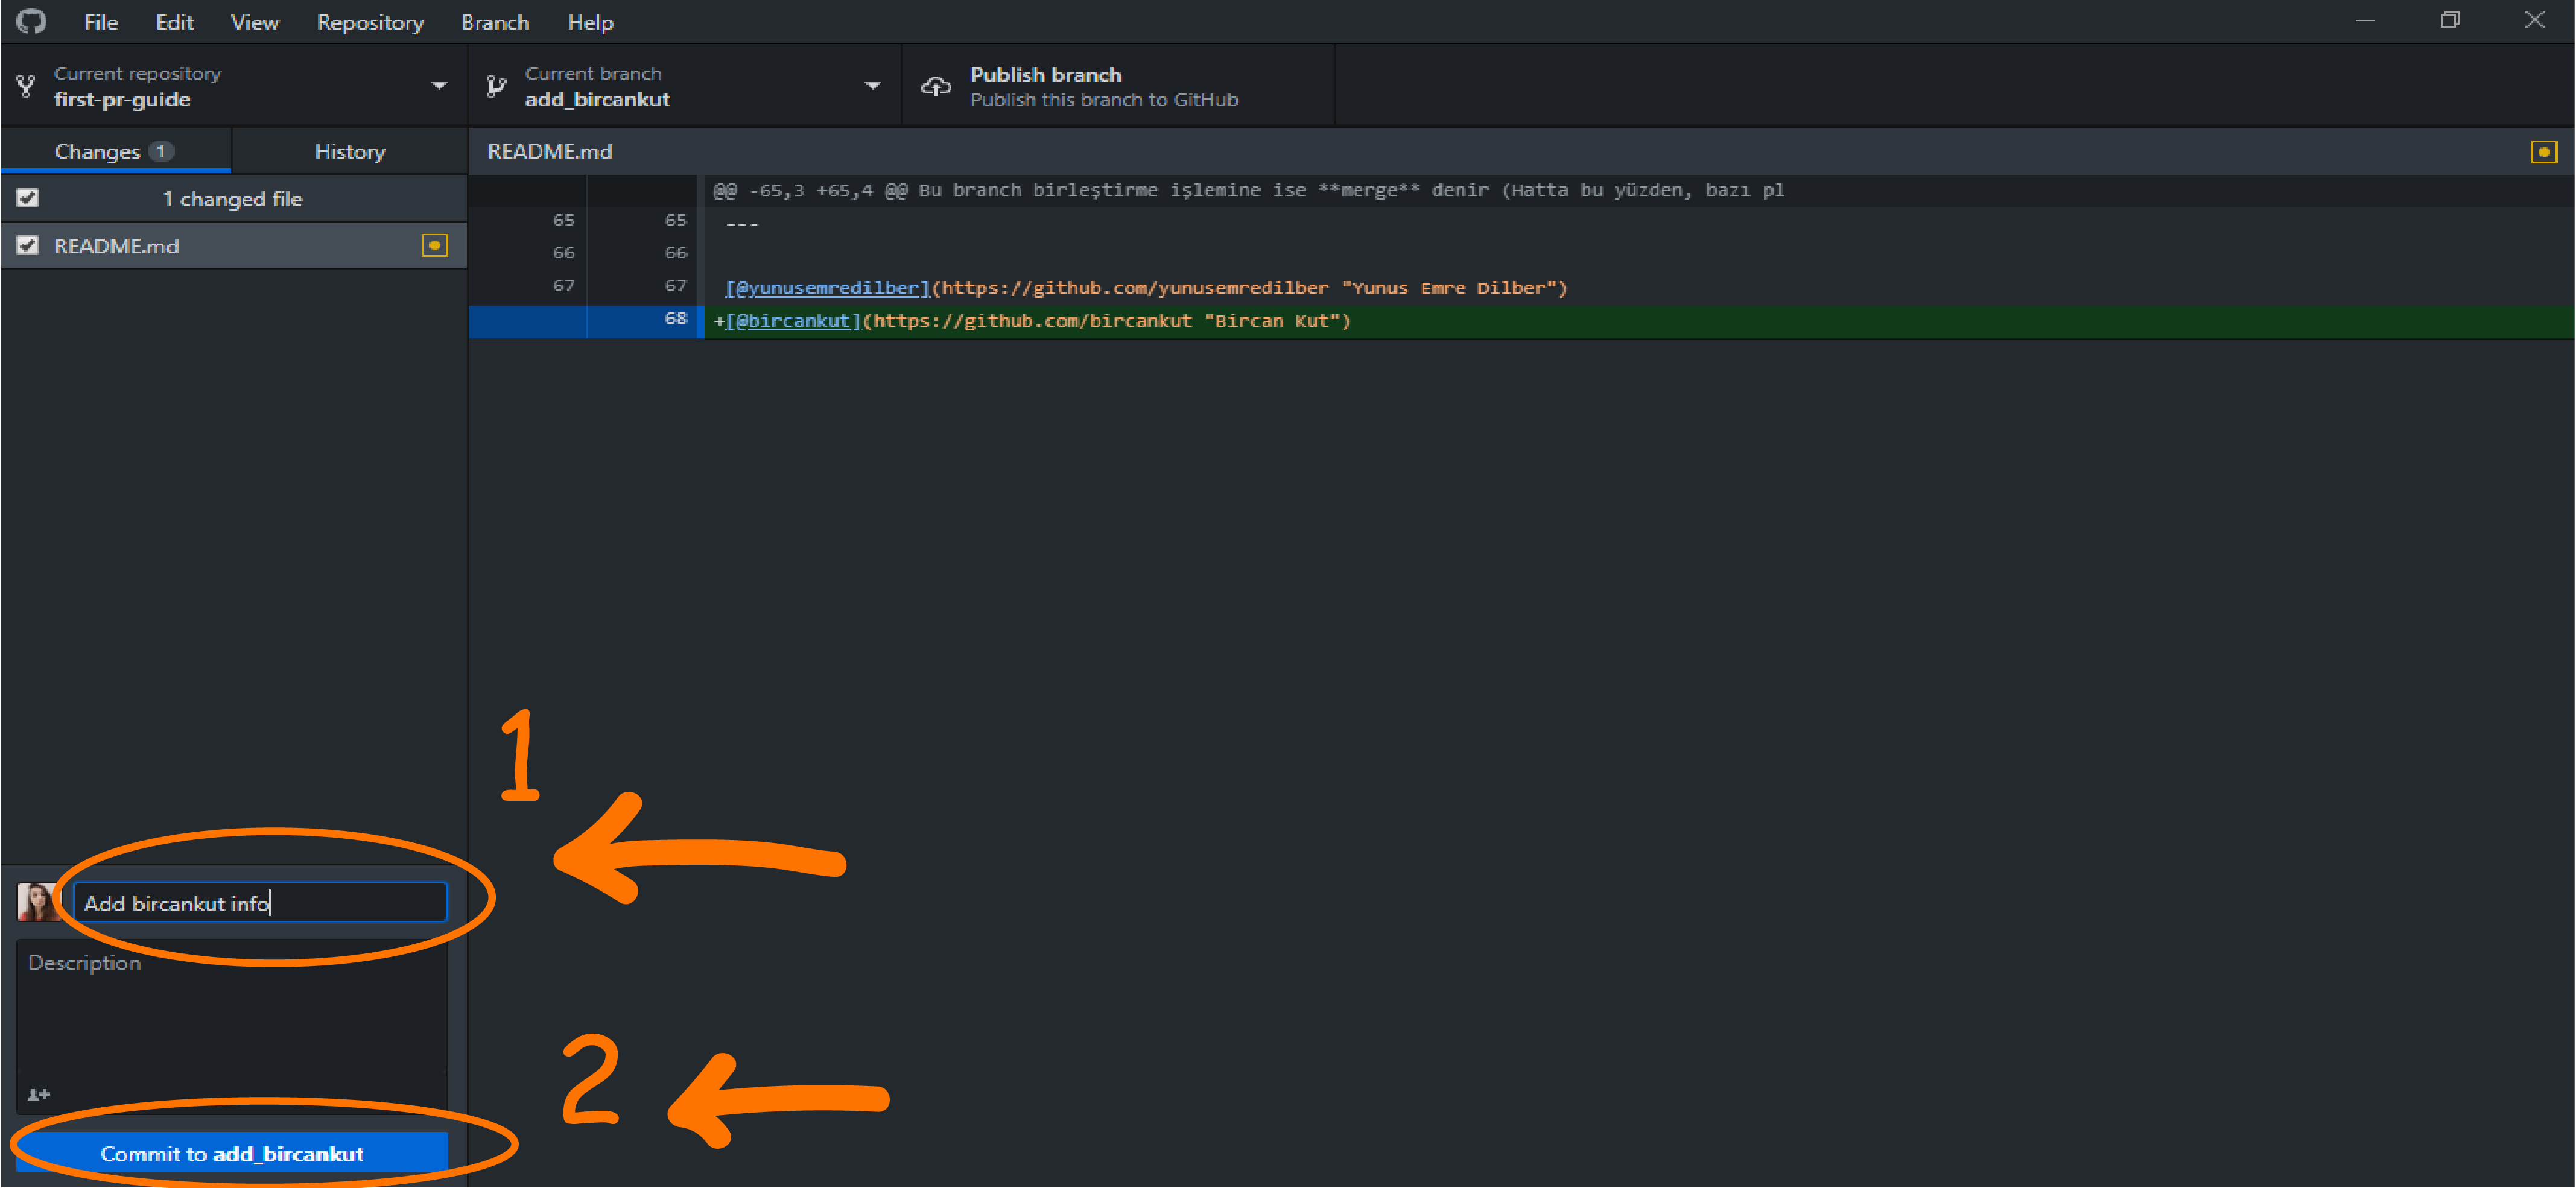The image size is (2576, 1188).
Task: Click the user avatar next to commit summary
Action: pyautogui.click(x=37, y=902)
